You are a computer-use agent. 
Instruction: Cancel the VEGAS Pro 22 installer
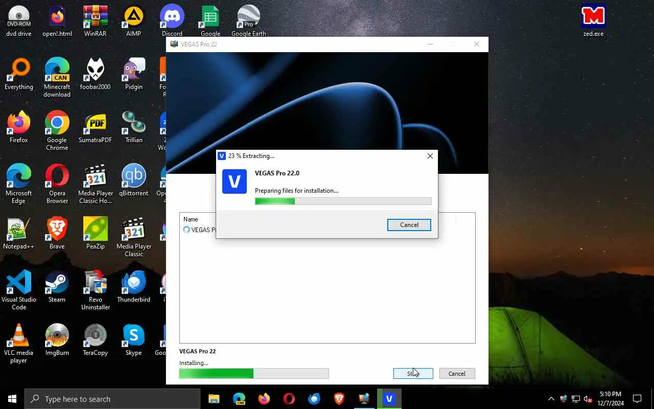click(x=457, y=374)
